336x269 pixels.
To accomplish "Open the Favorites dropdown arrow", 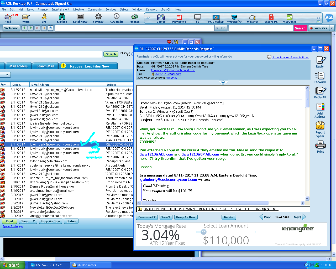I will pyautogui.click(x=331, y=28).
